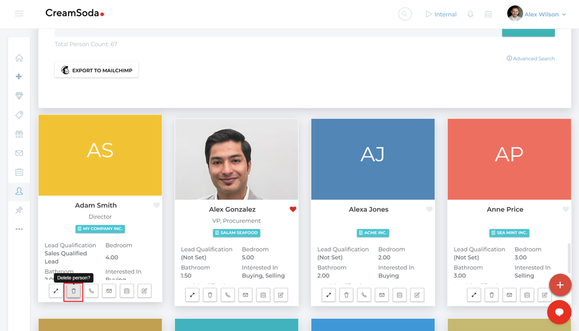
Task: Expand Adam Smith card with expand icon
Action: pos(56,291)
